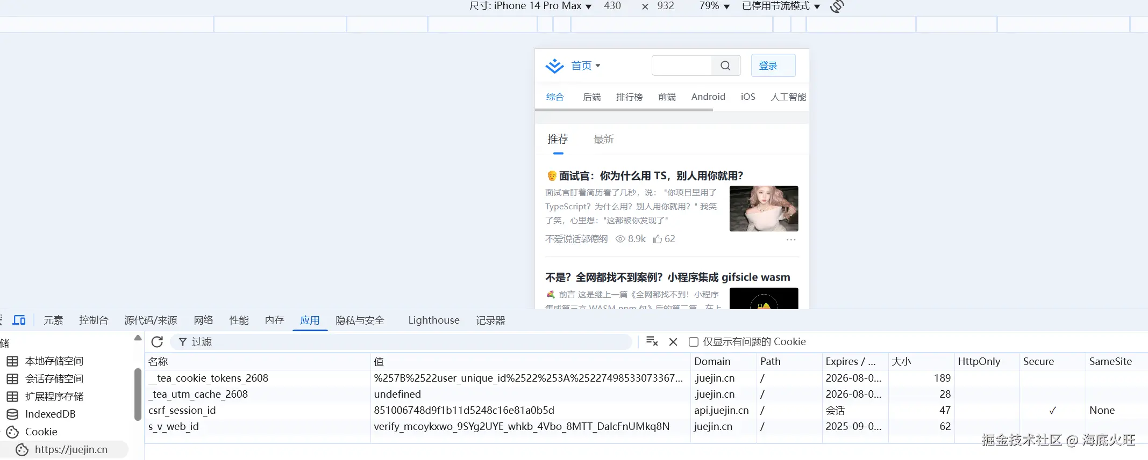Click the clear all cookies icon
Screen dimensions: 1148x460
652,341
